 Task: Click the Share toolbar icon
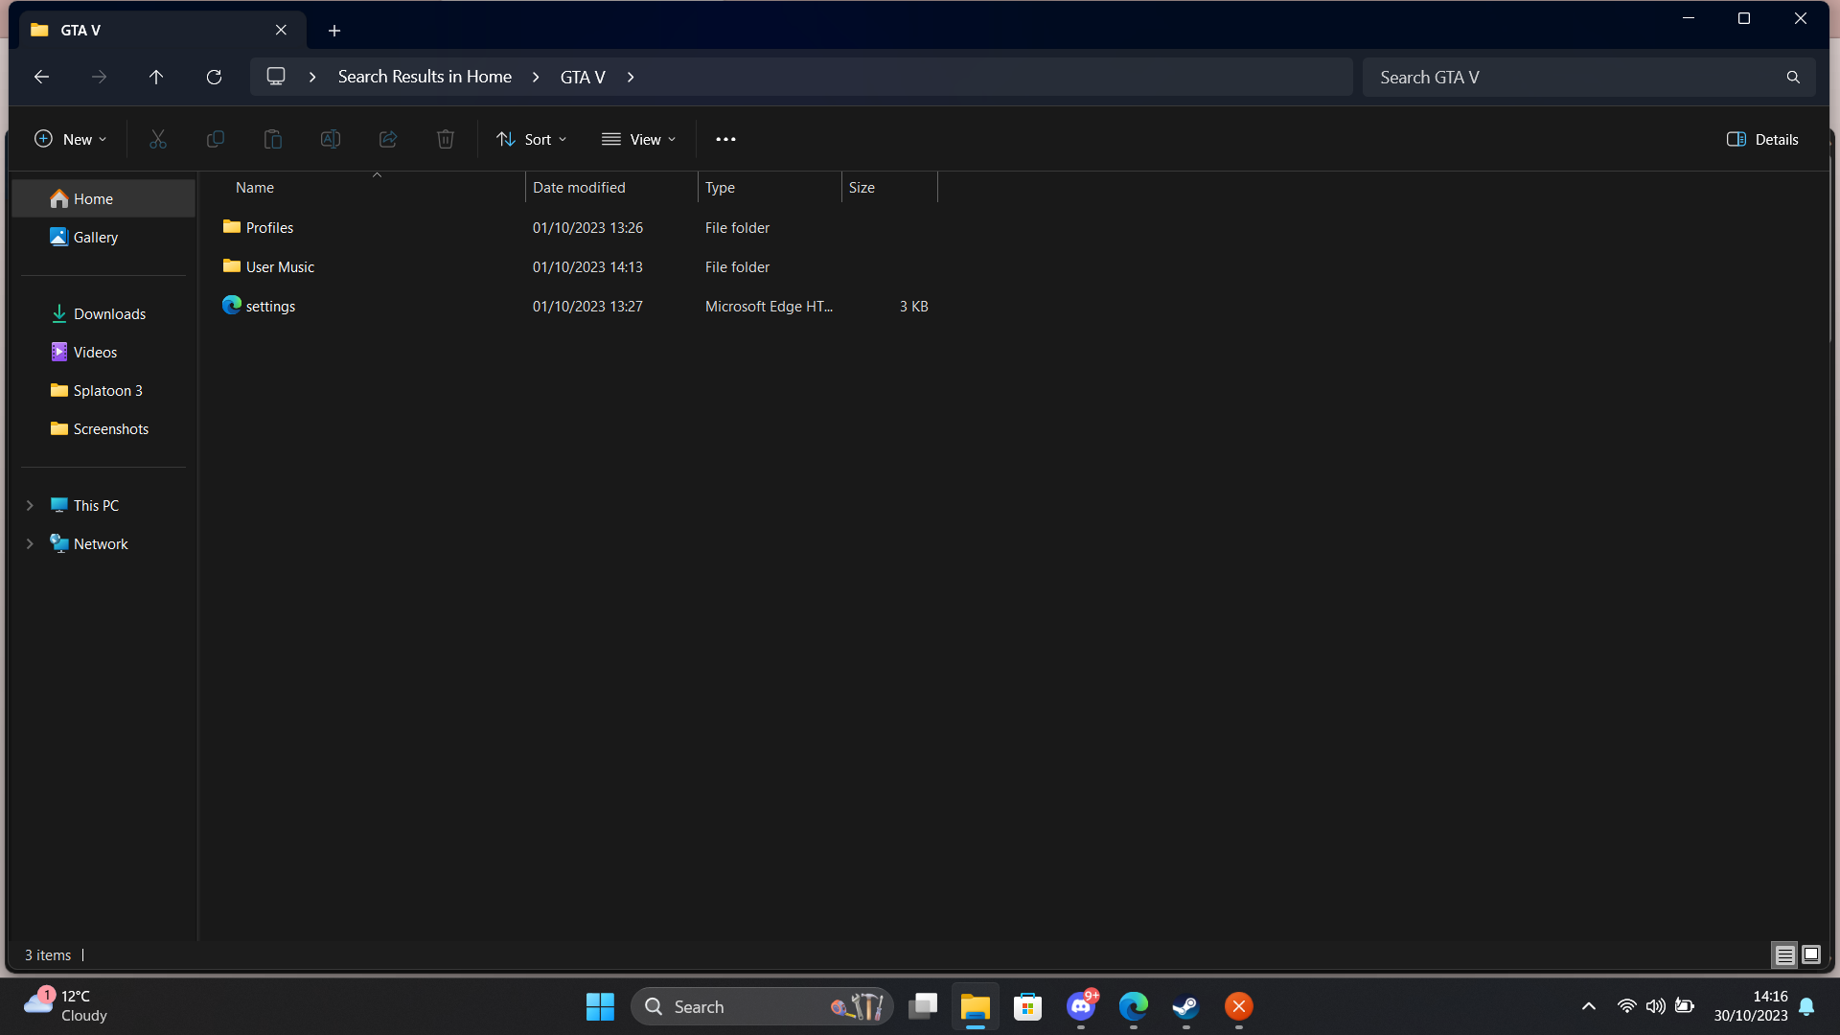388,139
